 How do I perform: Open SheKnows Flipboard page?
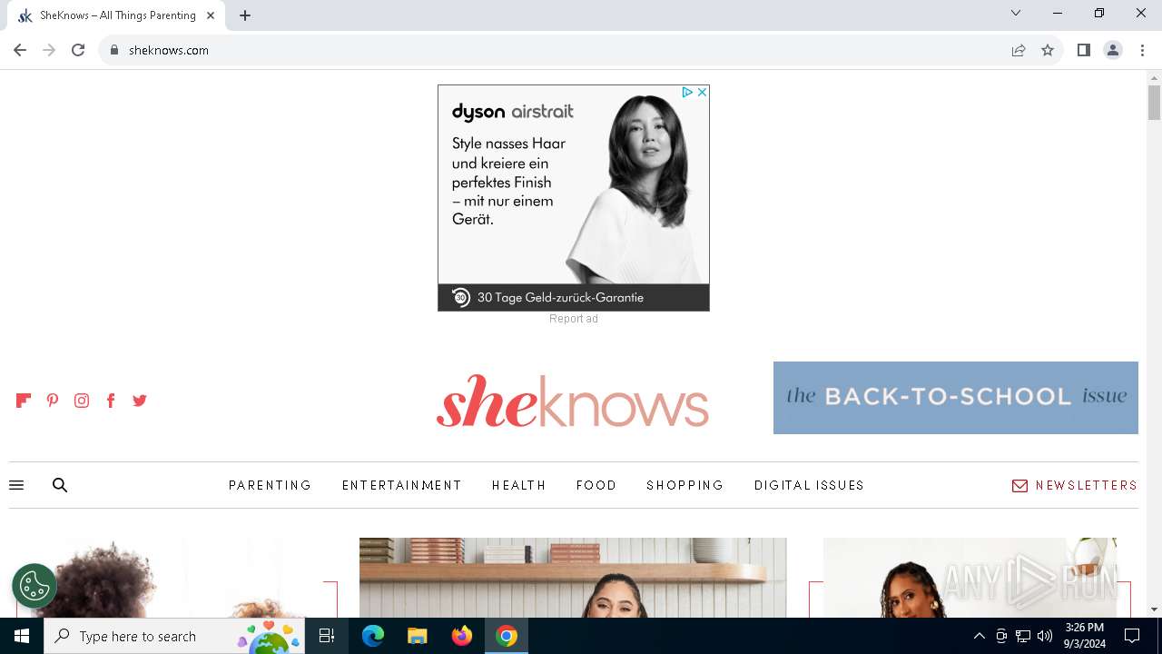point(24,401)
